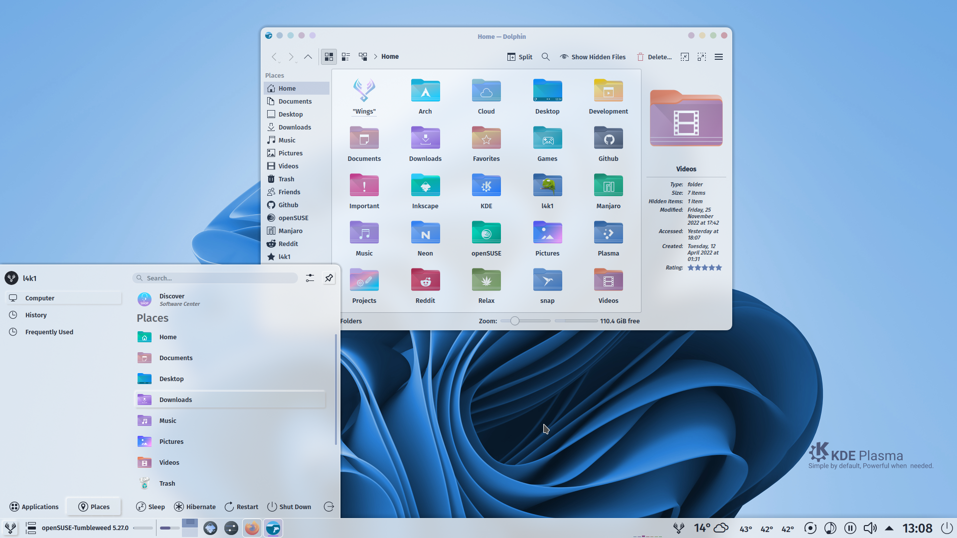Switch Dolphin to compact view mode
This screenshot has height=538, width=957.
(x=346, y=57)
